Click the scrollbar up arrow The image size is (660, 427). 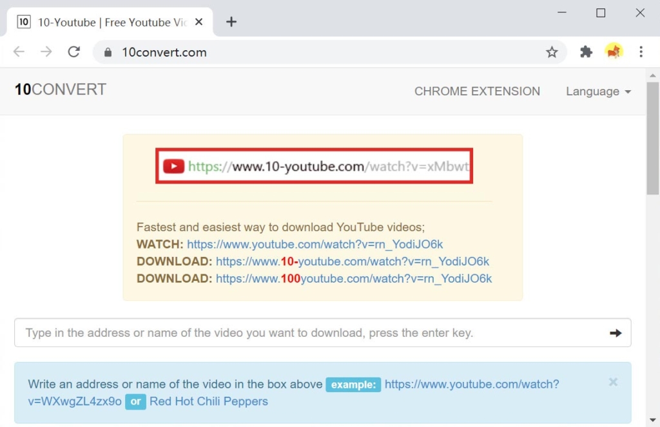coord(653,76)
